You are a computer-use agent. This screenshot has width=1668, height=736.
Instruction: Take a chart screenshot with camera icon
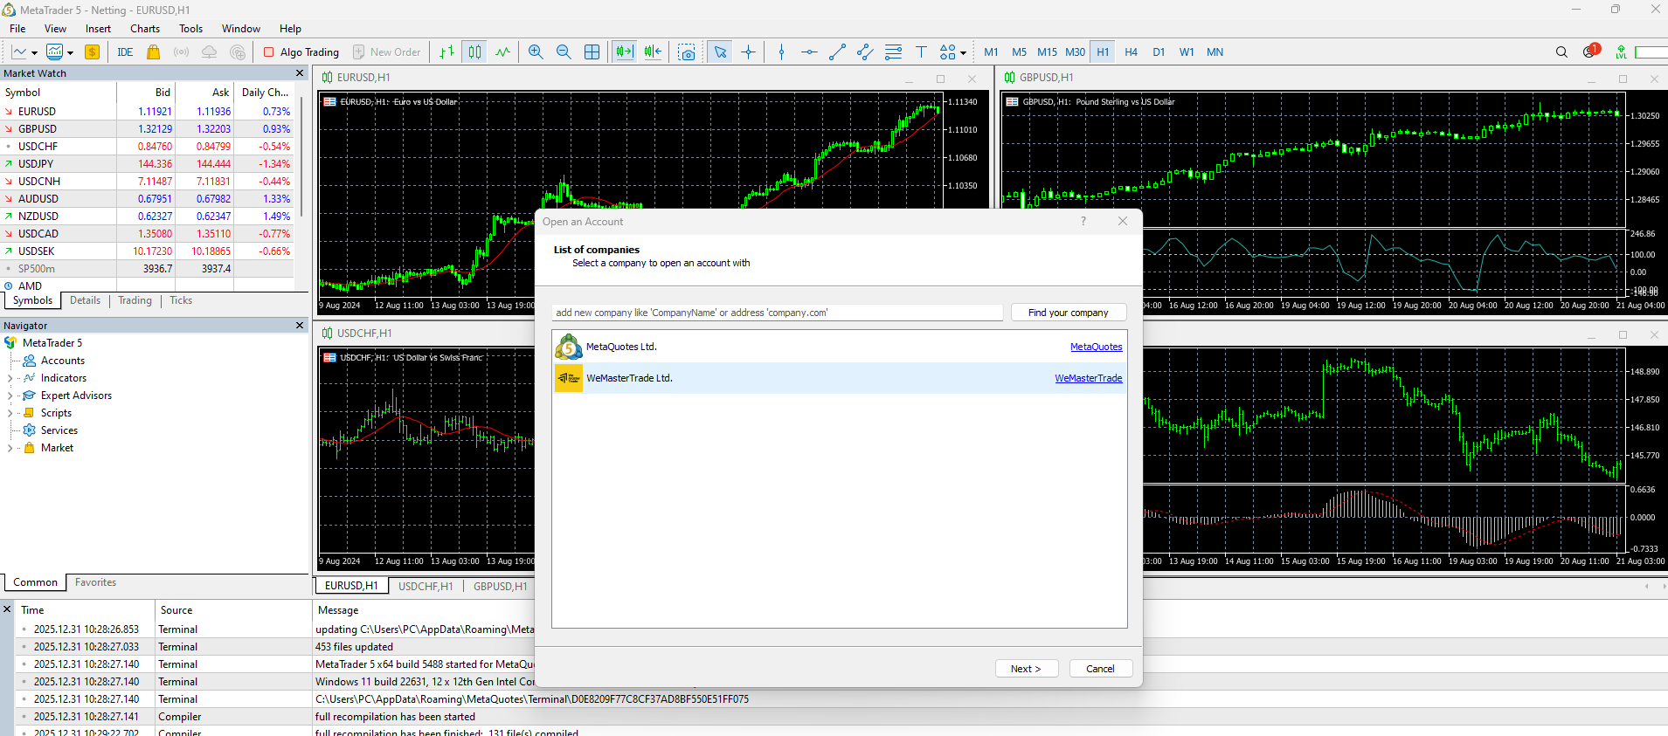pos(687,52)
